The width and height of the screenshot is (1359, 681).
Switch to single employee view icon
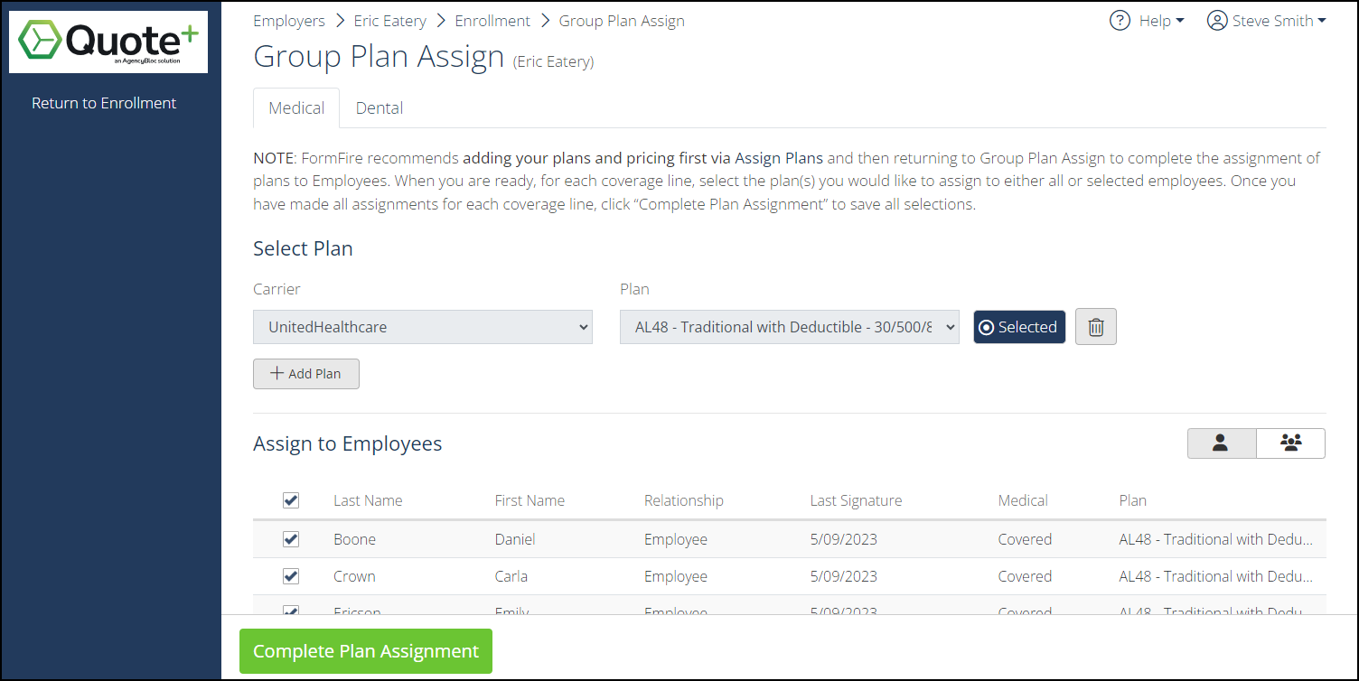(1221, 443)
